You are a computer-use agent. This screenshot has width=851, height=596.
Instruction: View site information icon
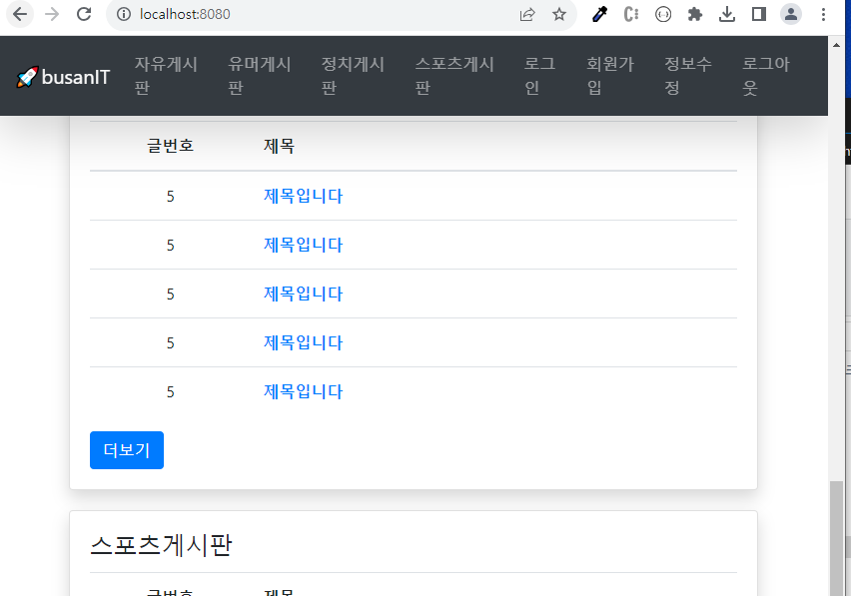click(124, 14)
